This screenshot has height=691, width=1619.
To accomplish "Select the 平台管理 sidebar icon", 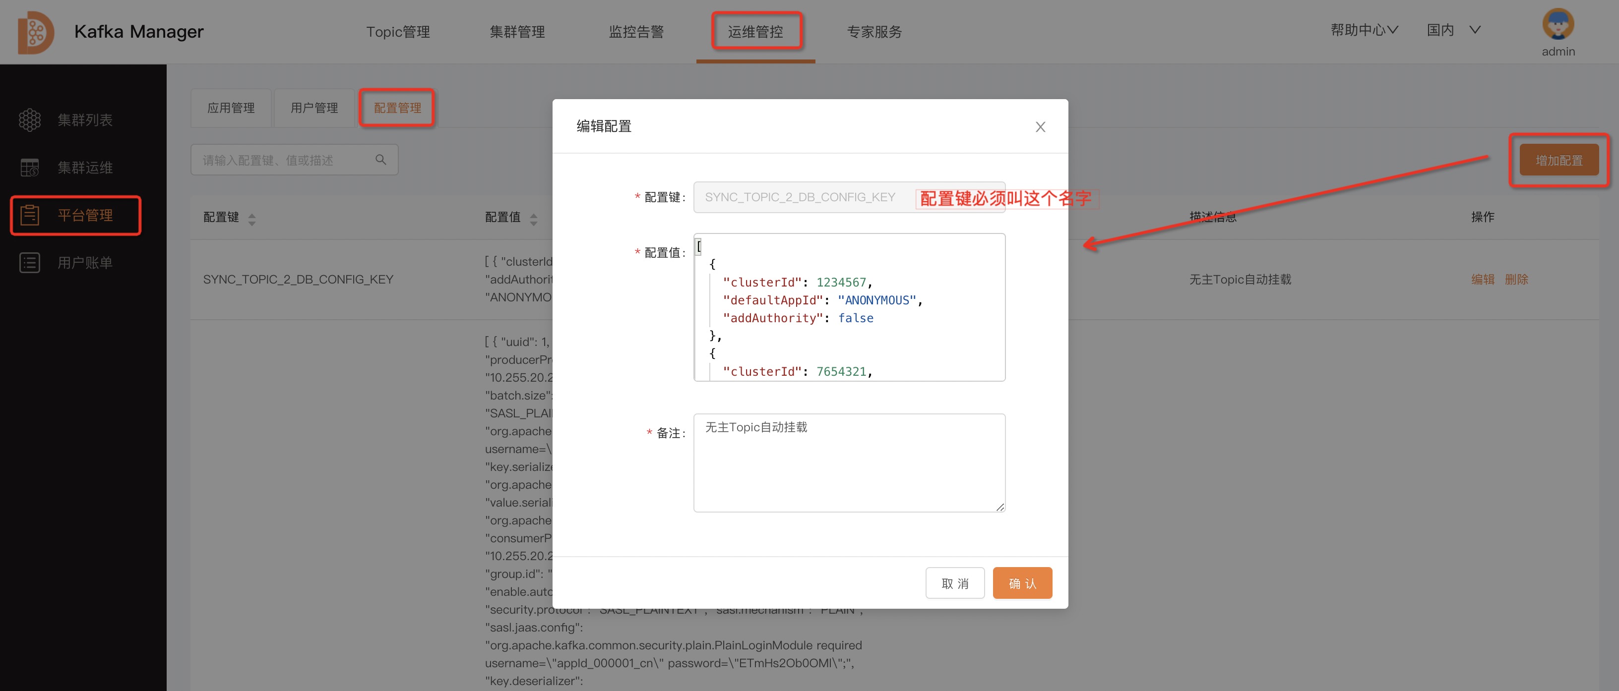I will click(x=30, y=215).
